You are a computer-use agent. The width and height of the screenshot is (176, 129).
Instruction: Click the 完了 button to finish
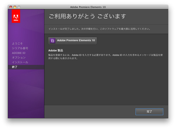pos(149,112)
